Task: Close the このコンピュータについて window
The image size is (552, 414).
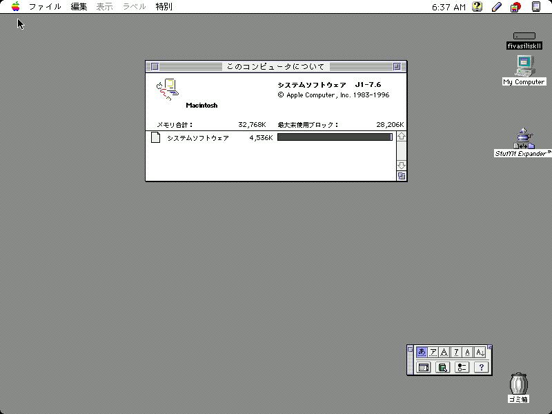Action: [155, 66]
